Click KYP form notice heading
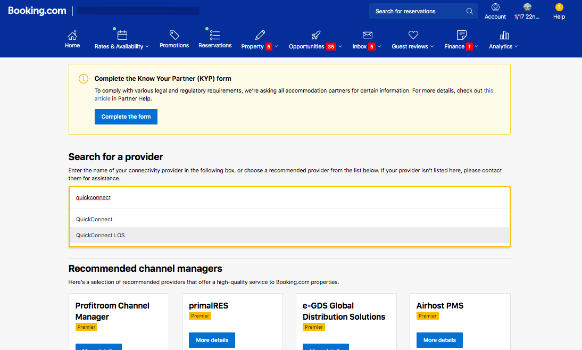 pos(163,79)
